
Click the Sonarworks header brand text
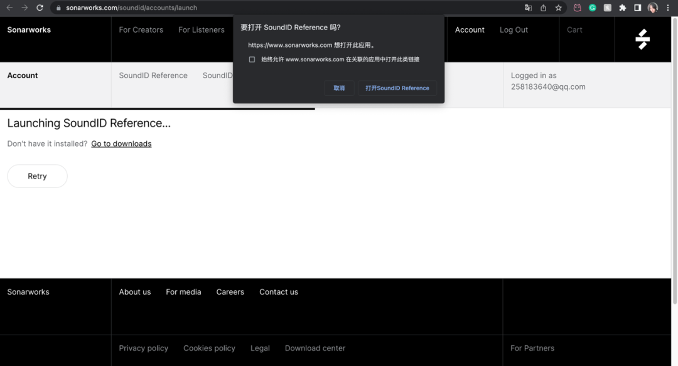(x=29, y=30)
